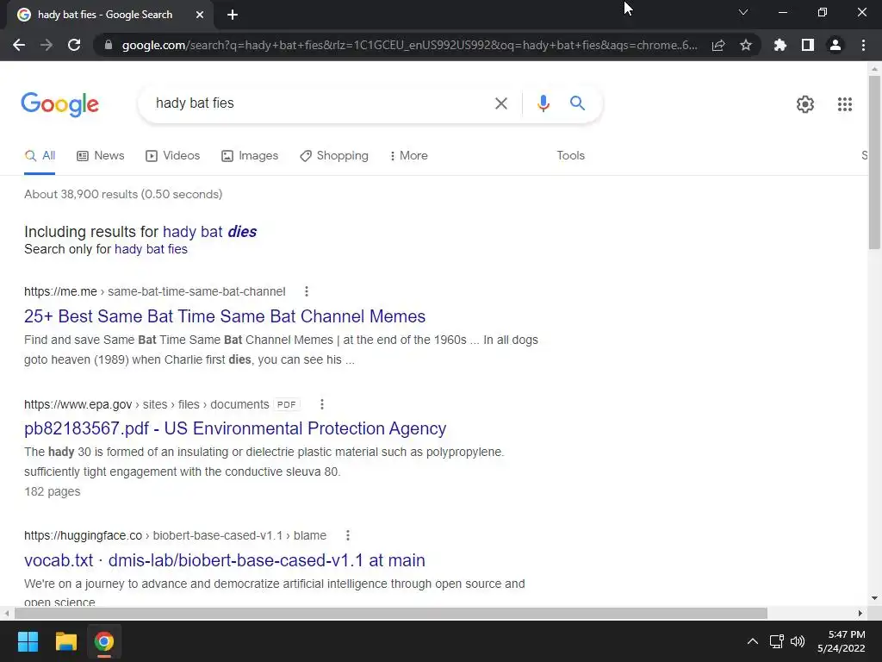Select the All results tab
Viewport: 882px width, 662px height.
click(x=40, y=156)
